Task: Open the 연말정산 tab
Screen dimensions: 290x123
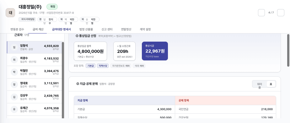Action: [x=126, y=29]
